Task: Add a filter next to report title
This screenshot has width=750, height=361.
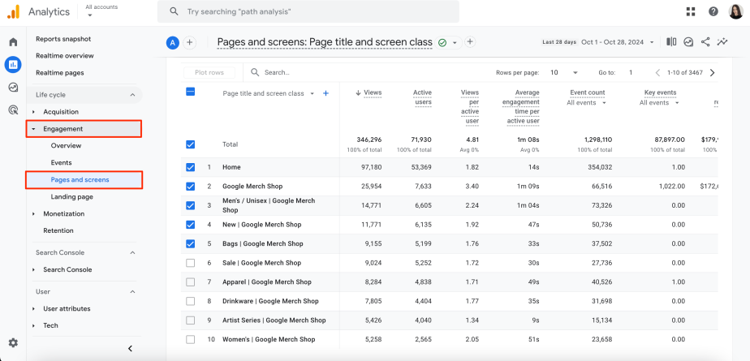Action: (x=470, y=42)
